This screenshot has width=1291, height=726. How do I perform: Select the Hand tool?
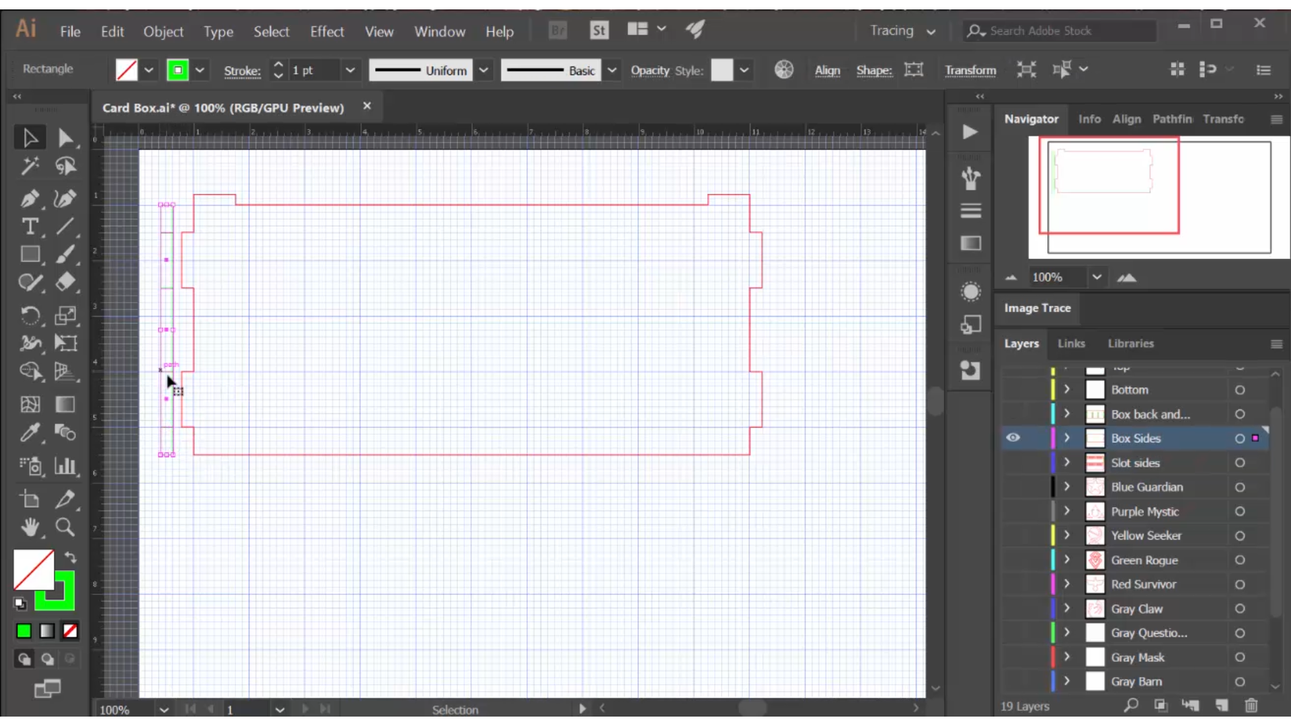click(30, 529)
